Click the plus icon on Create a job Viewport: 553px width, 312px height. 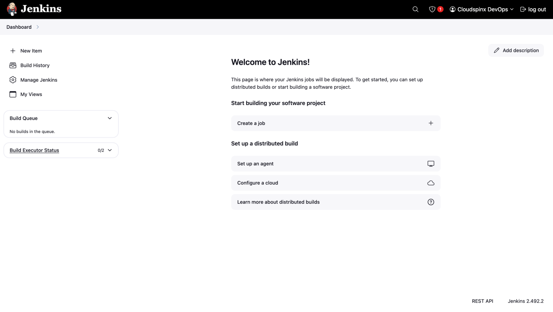click(431, 123)
